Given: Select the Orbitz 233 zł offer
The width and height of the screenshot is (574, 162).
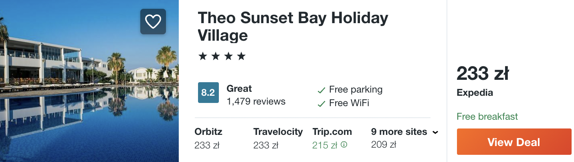Looking at the screenshot, I should click(208, 138).
